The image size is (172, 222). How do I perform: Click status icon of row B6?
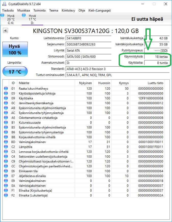pyautogui.click(x=6, y=132)
